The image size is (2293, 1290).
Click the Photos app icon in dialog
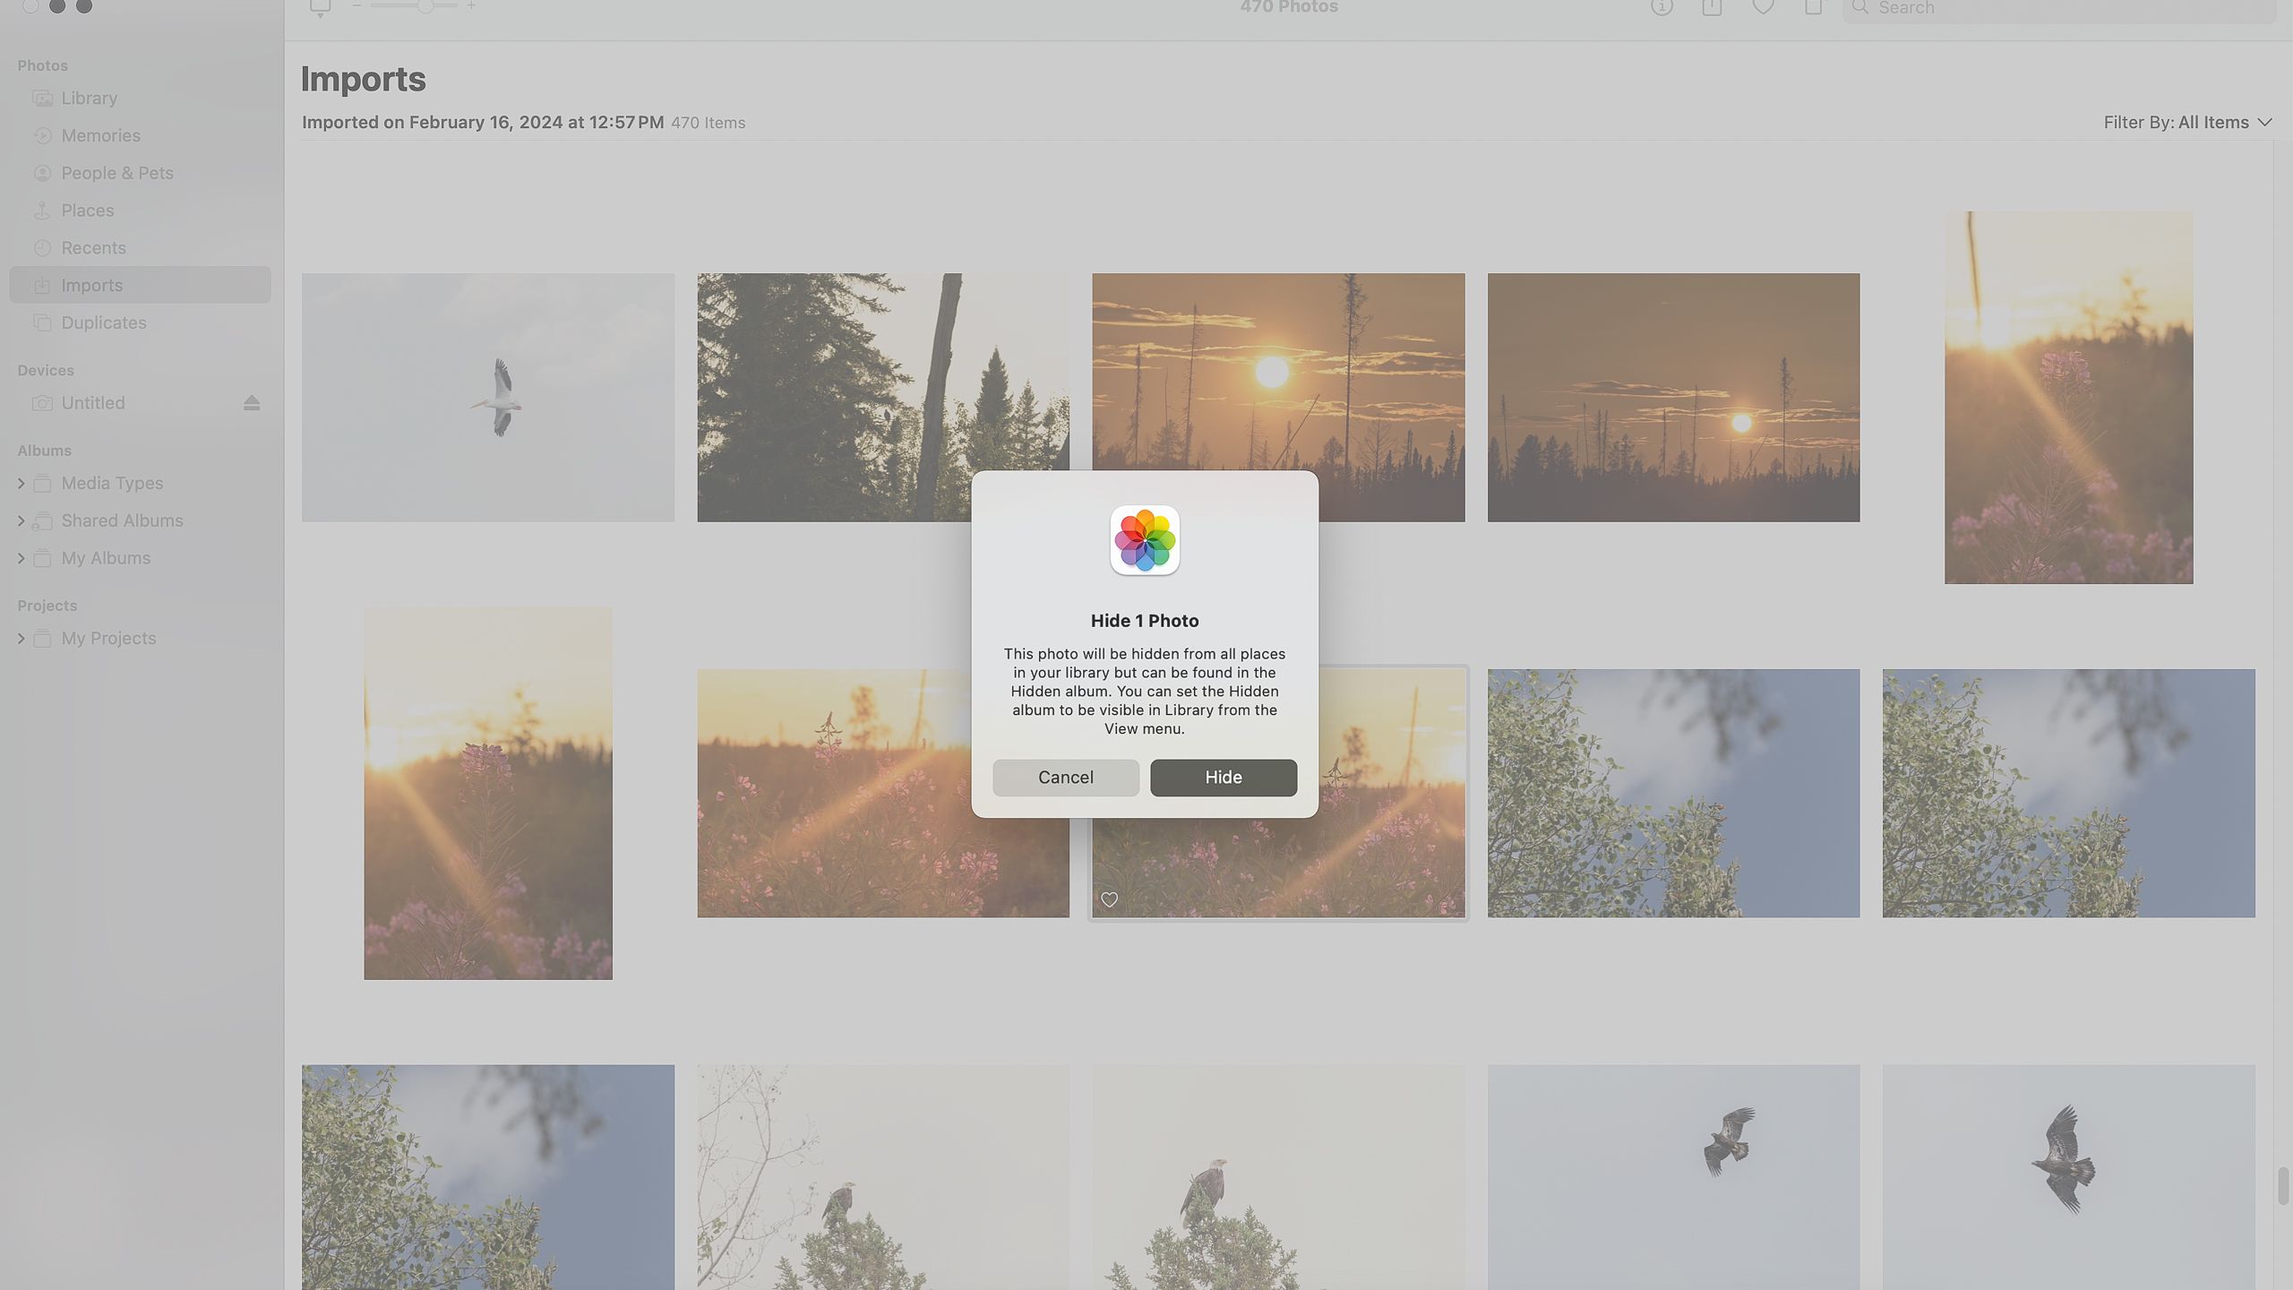(x=1145, y=540)
